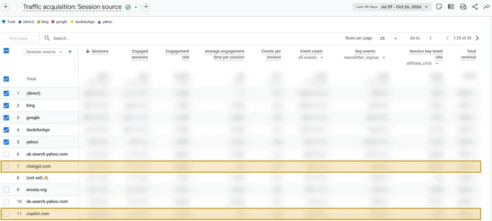
Task: Sort by Engaged sessions column header
Action: click(x=140, y=54)
